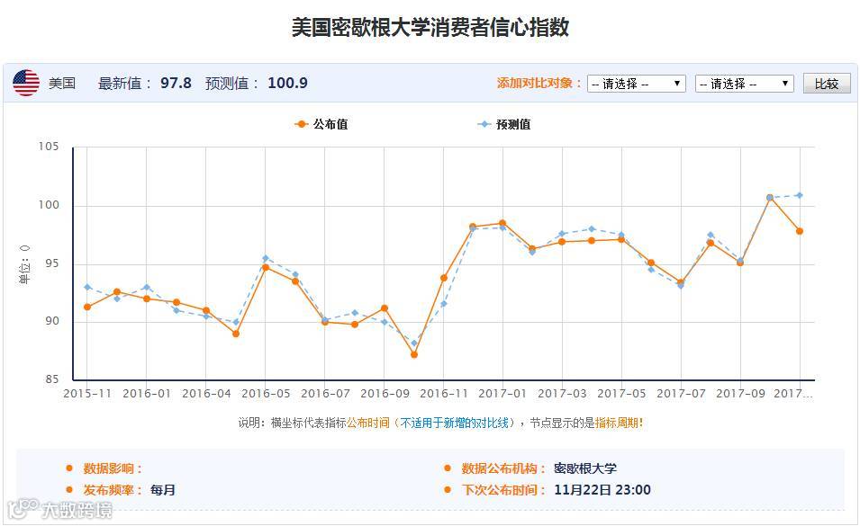Click the 2017-05 x-axis label
Image resolution: width=860 pixels, height=526 pixels.
tap(621, 394)
